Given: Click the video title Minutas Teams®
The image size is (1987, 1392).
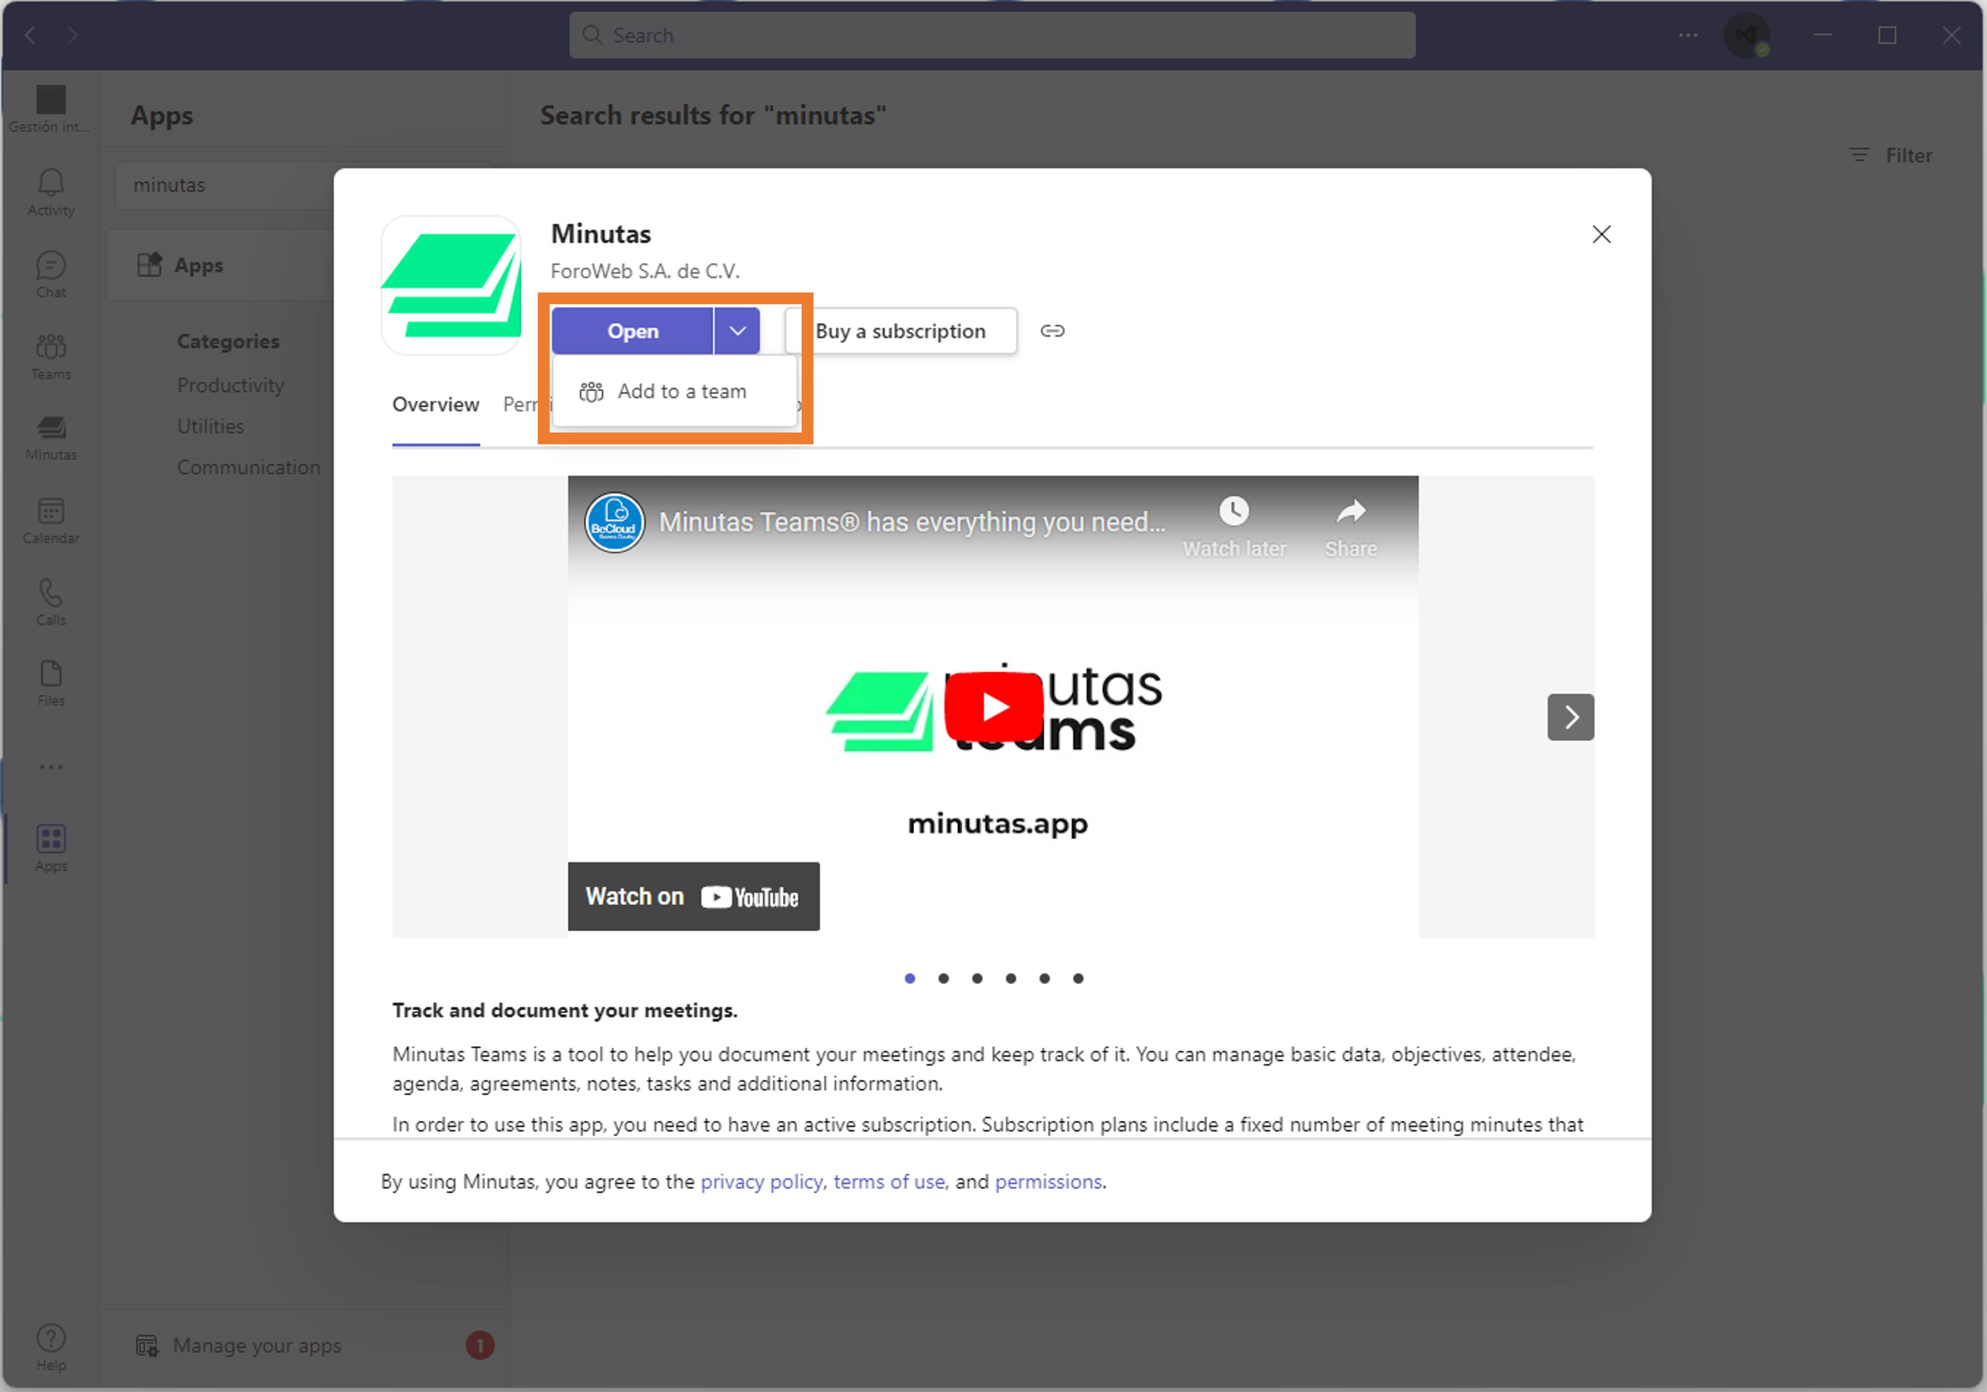Looking at the screenshot, I should pyautogui.click(x=912, y=522).
